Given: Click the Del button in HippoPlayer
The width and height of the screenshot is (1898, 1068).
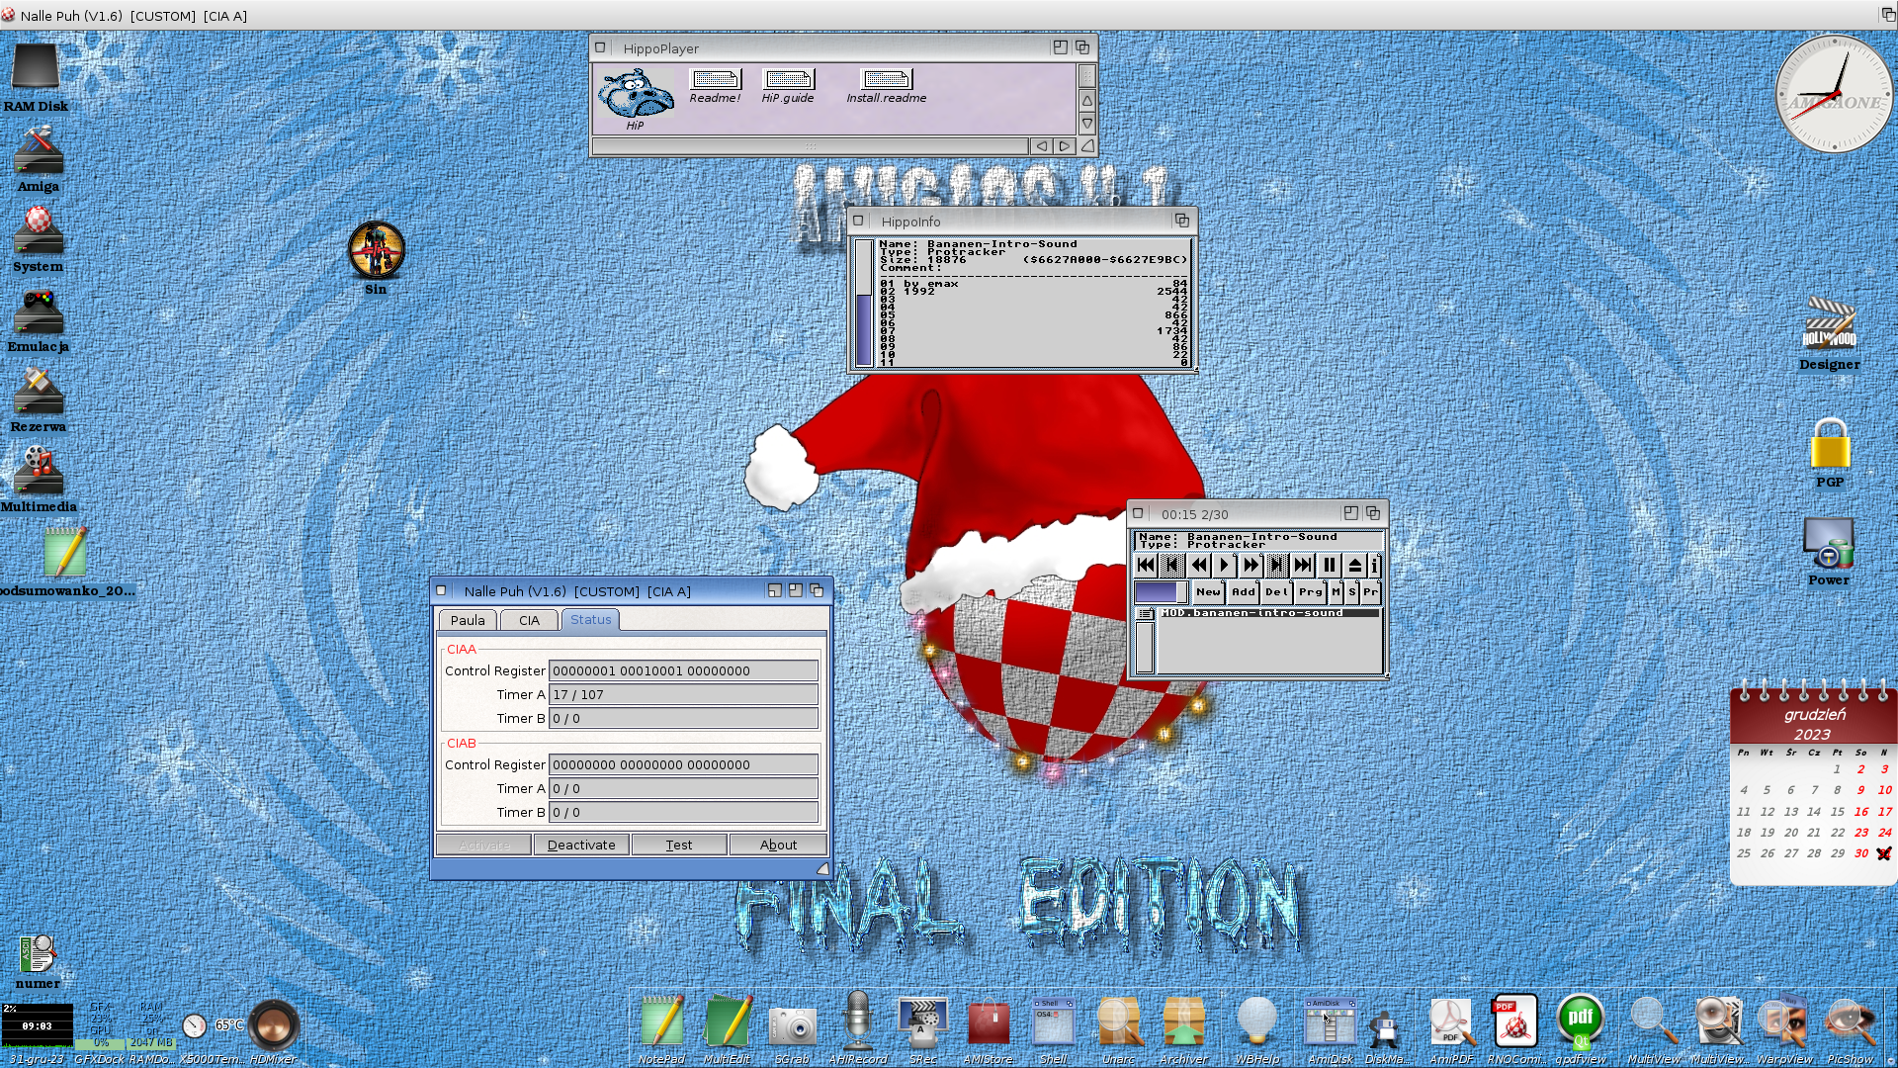Looking at the screenshot, I should [1276, 592].
